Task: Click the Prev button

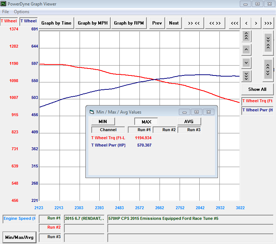Action: click(x=157, y=23)
